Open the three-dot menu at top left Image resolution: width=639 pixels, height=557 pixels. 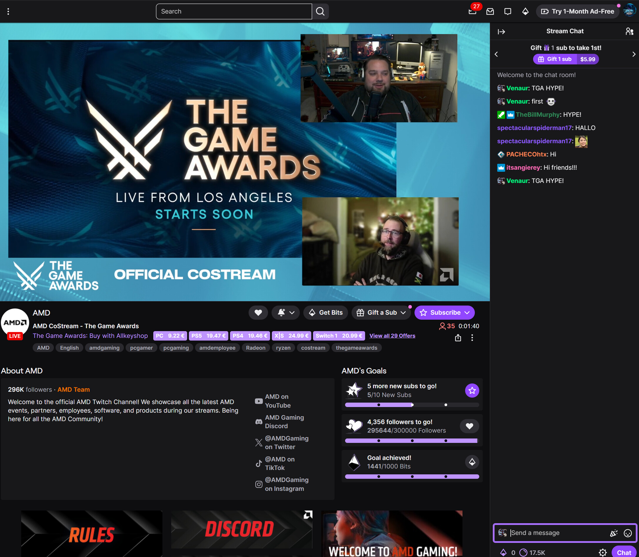tap(9, 11)
